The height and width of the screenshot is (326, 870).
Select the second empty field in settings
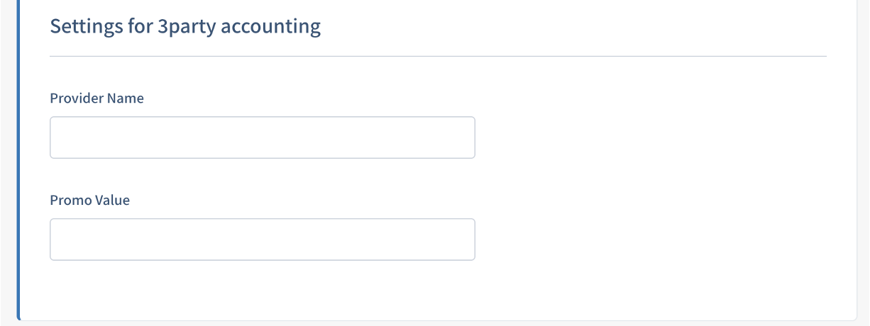click(262, 240)
